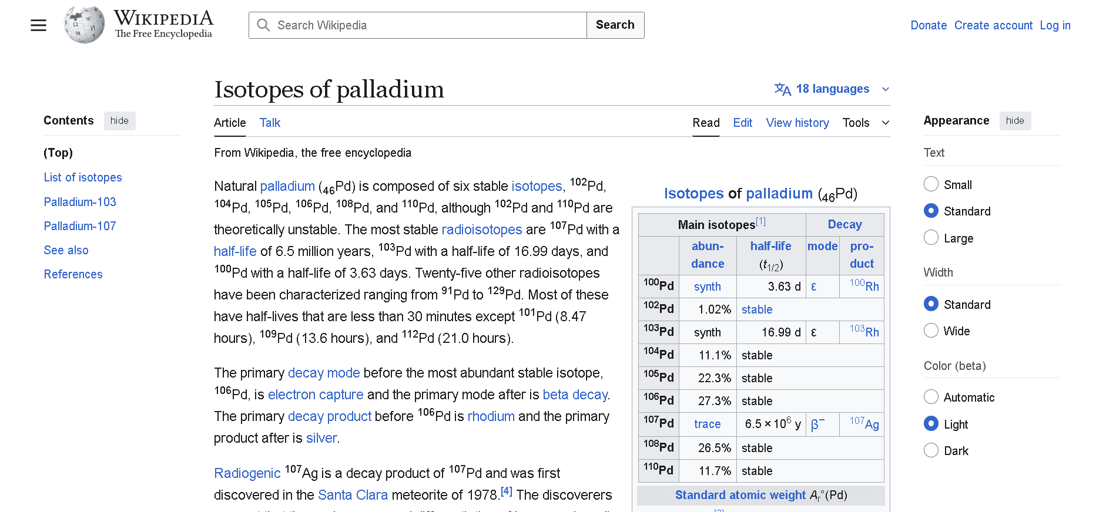
Task: Click the trace link for 107Pd
Action: tap(707, 424)
